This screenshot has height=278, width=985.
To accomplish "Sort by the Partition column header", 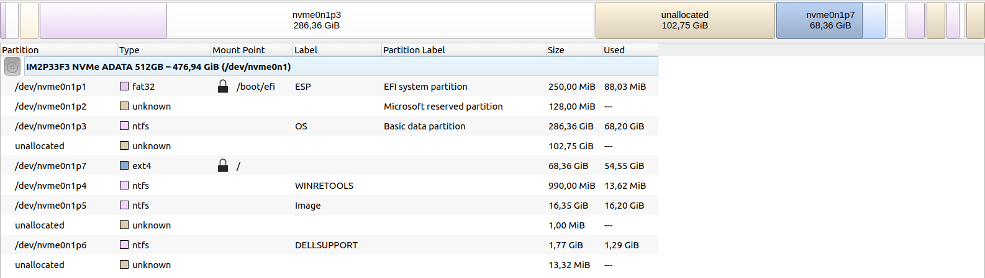I will click(59, 50).
